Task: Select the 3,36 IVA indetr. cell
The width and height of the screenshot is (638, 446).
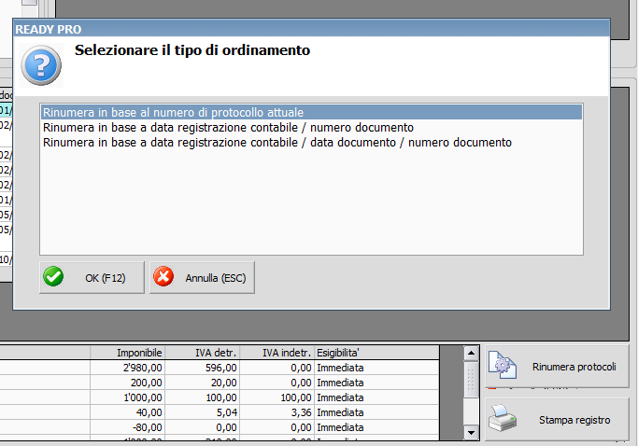Action: (277, 412)
